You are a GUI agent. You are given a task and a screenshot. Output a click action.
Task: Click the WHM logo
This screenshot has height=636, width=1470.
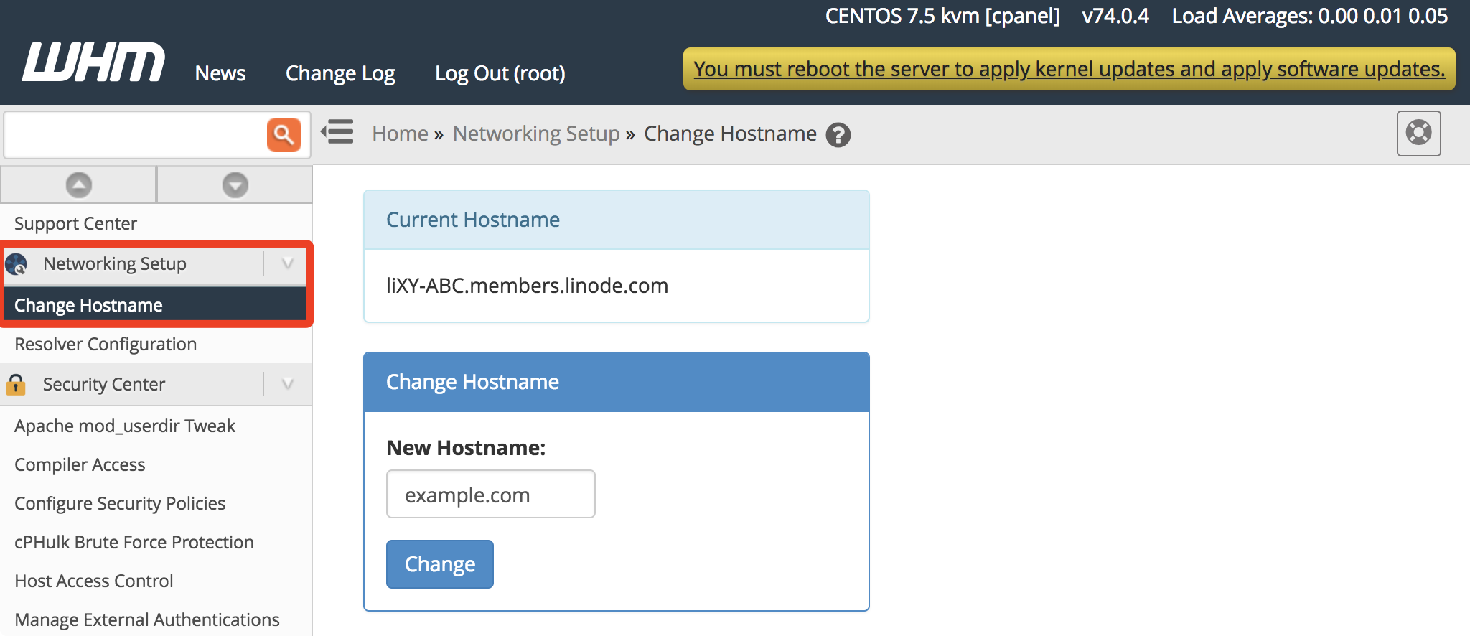click(93, 62)
